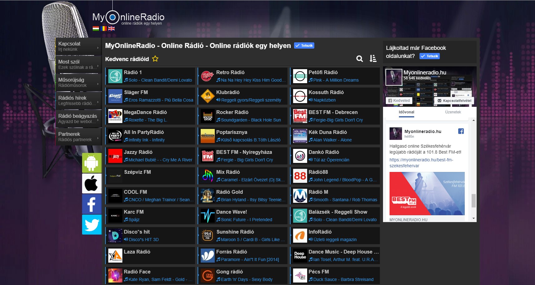Click the Rádió 1 station logo

point(115,76)
